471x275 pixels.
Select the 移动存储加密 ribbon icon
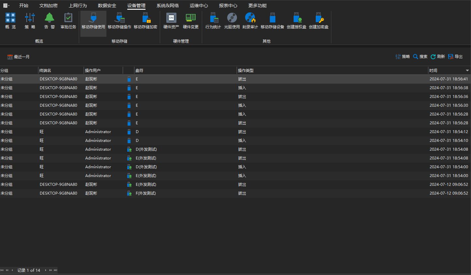[x=145, y=18]
